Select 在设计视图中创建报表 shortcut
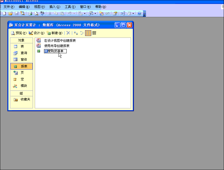 (x=60, y=41)
